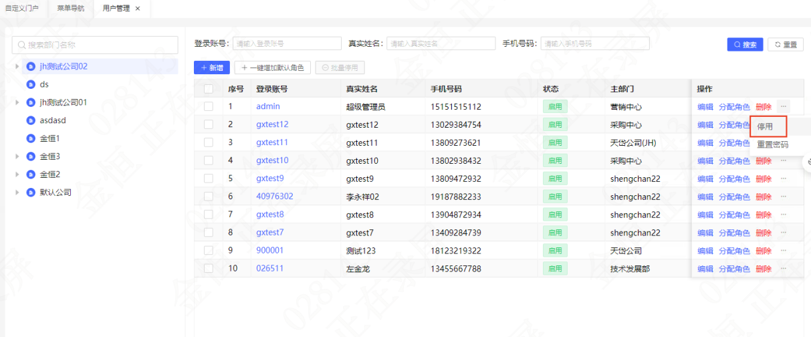Click the 技术发展部 department cell
The height and width of the screenshot is (337, 811).
(630, 269)
